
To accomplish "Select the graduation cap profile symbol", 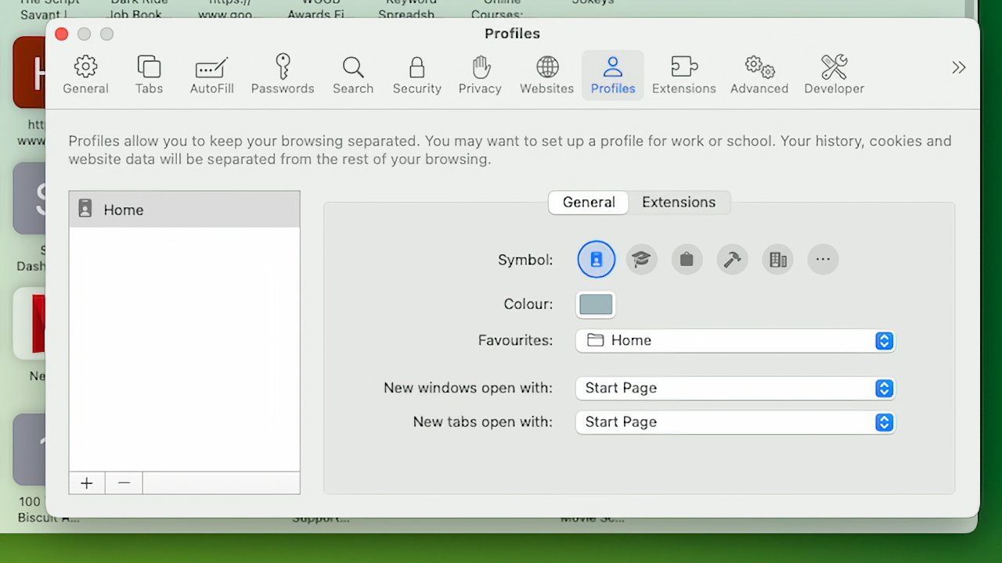I will [x=641, y=259].
